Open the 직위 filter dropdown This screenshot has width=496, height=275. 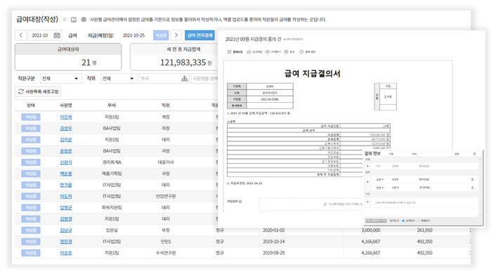pyautogui.click(x=119, y=79)
